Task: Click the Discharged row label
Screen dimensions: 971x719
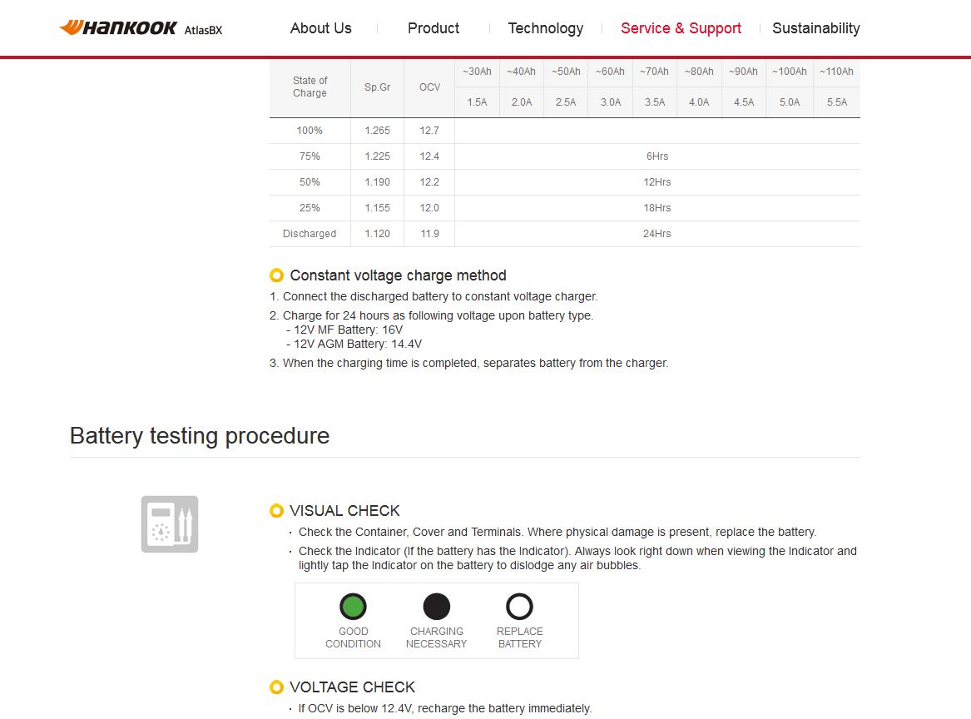Action: (310, 234)
